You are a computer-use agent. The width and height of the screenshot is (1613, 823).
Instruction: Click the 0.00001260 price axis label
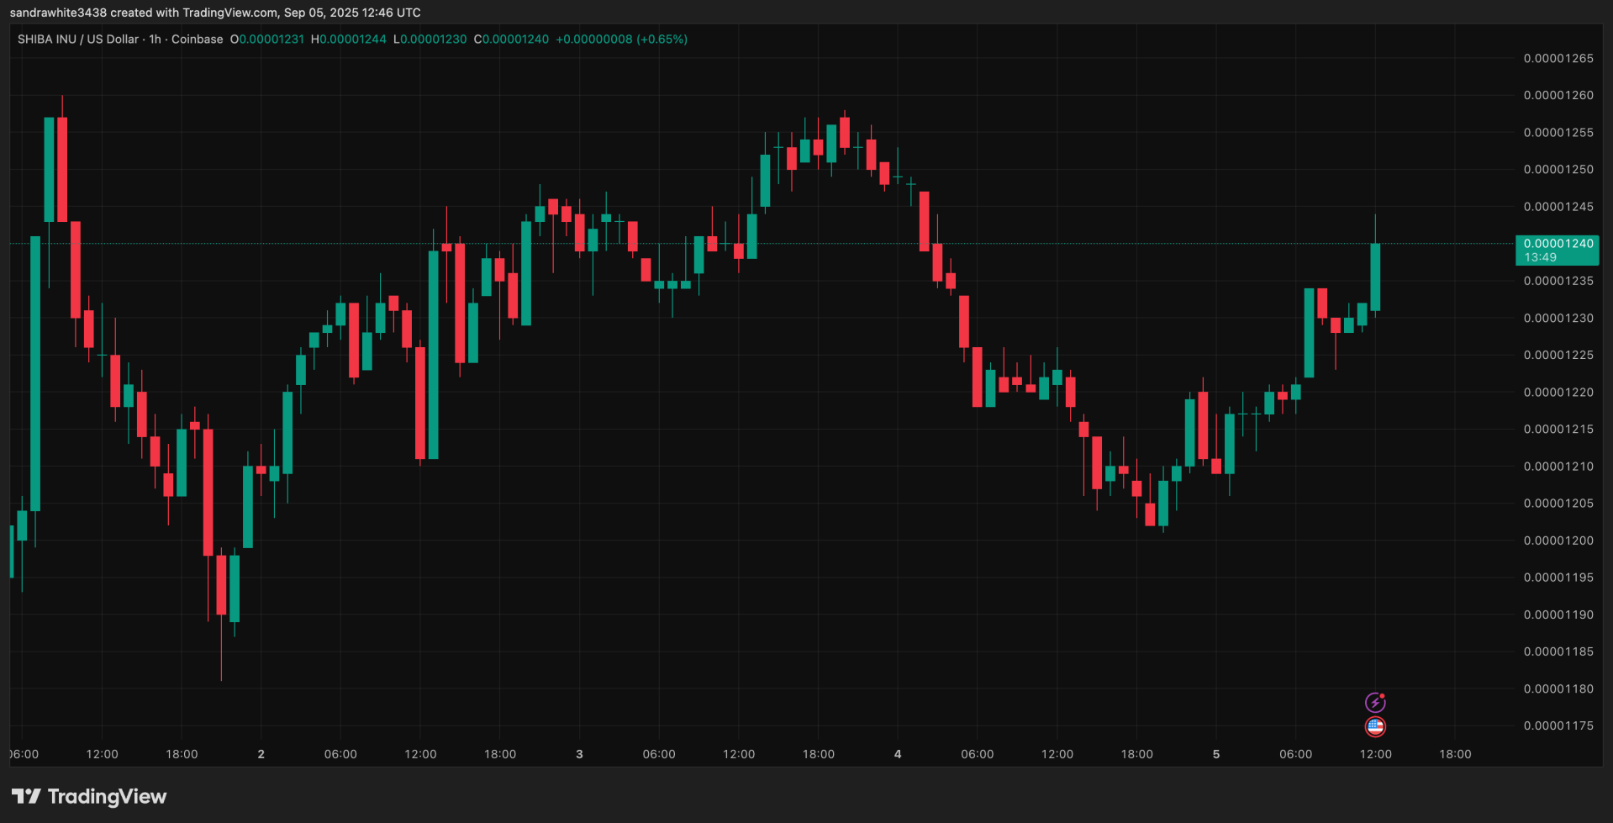(x=1558, y=95)
